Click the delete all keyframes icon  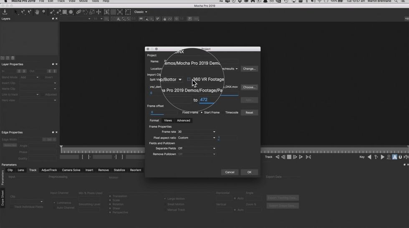pos(389,157)
